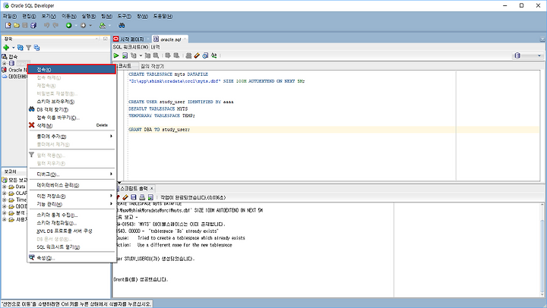Select 'DB 객체 찾기' in context menu

pyautogui.click(x=71, y=110)
